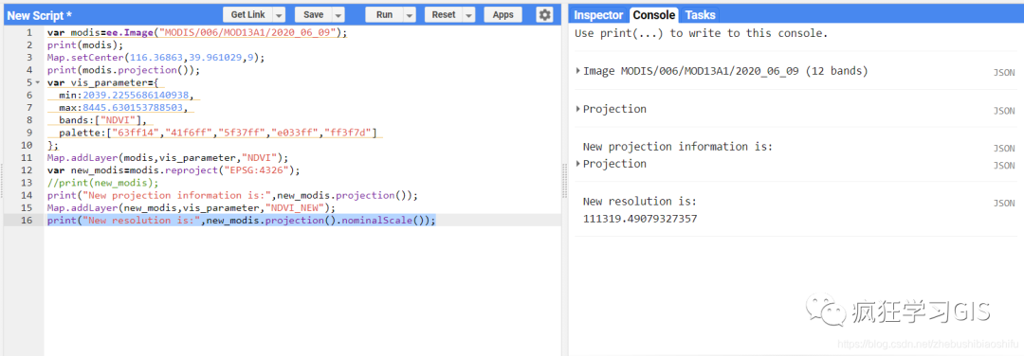Click code line 16 in the editor
The width and height of the screenshot is (1024, 356).
pyautogui.click(x=241, y=221)
